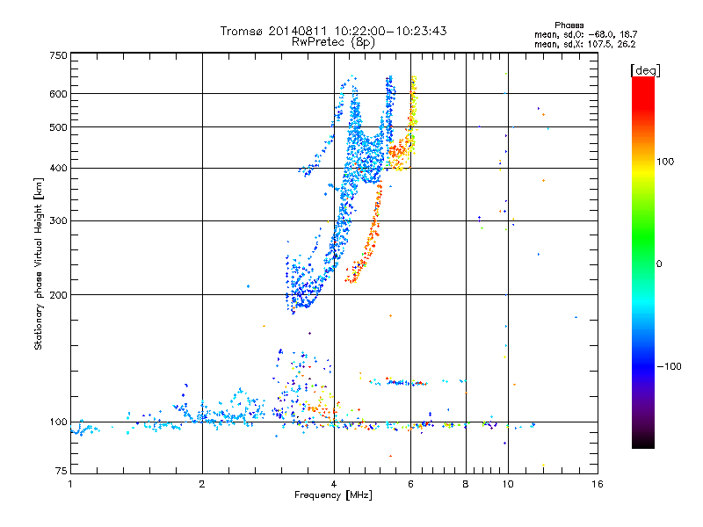Screen dimensions: 703x527
Task: Click the plot title beginning with Tromsø
Action: [334, 31]
